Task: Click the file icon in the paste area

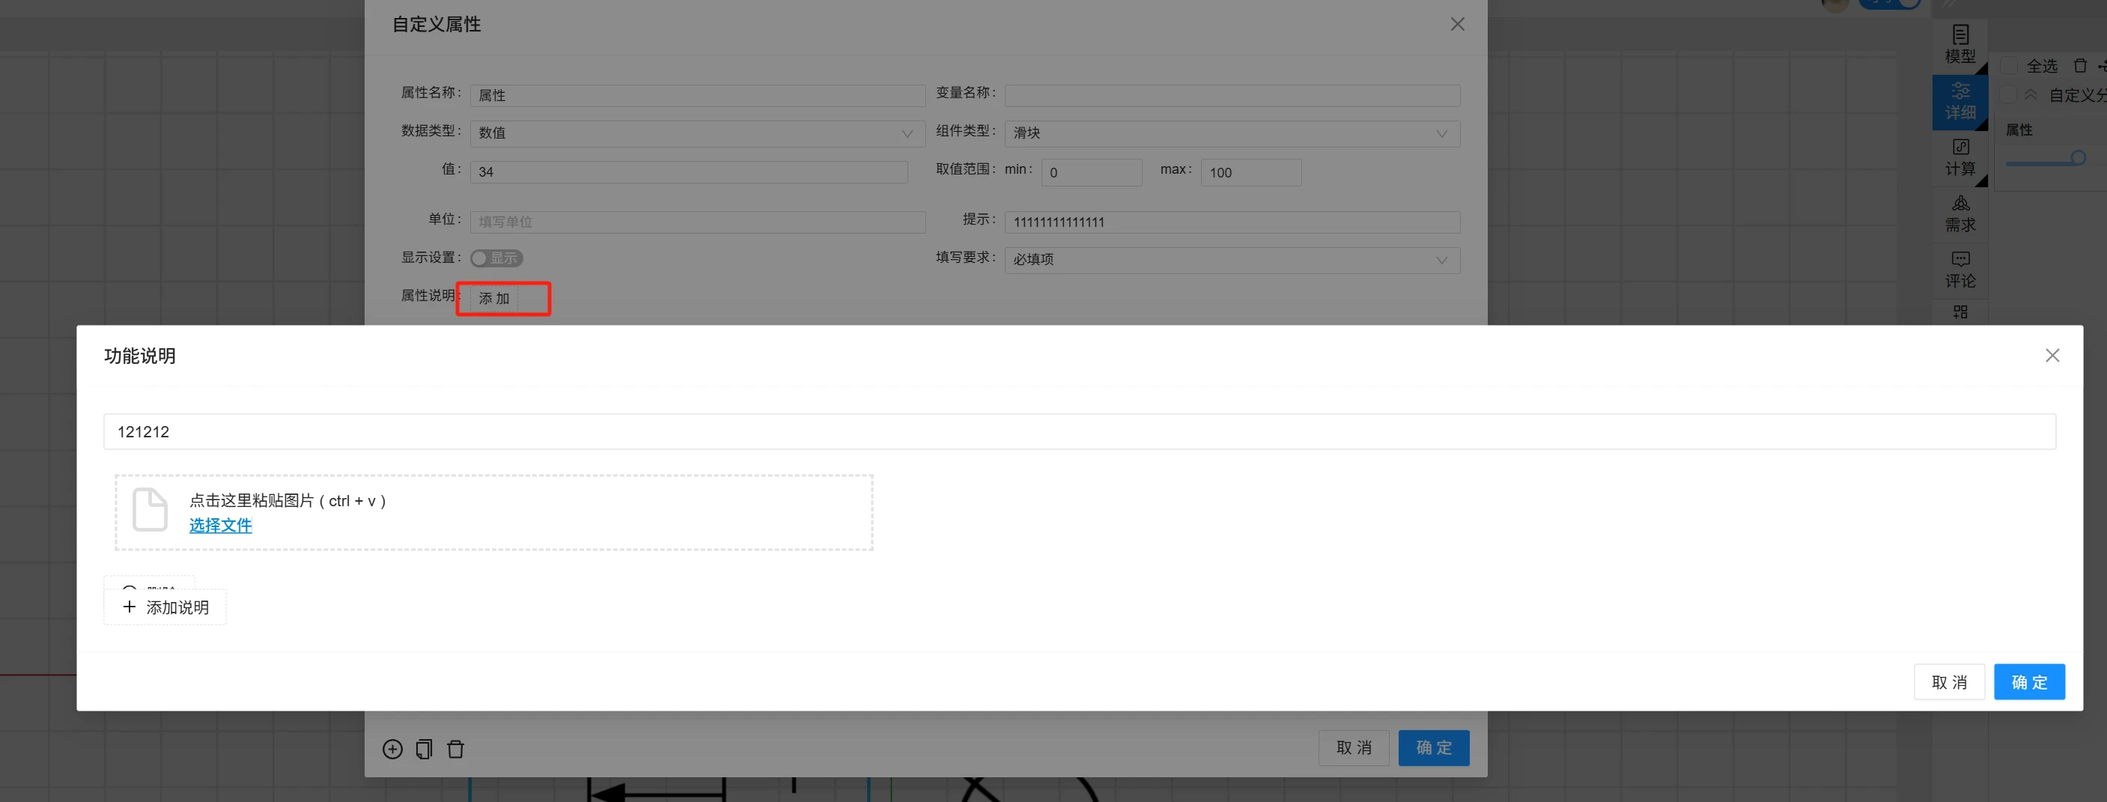Action: (150, 509)
